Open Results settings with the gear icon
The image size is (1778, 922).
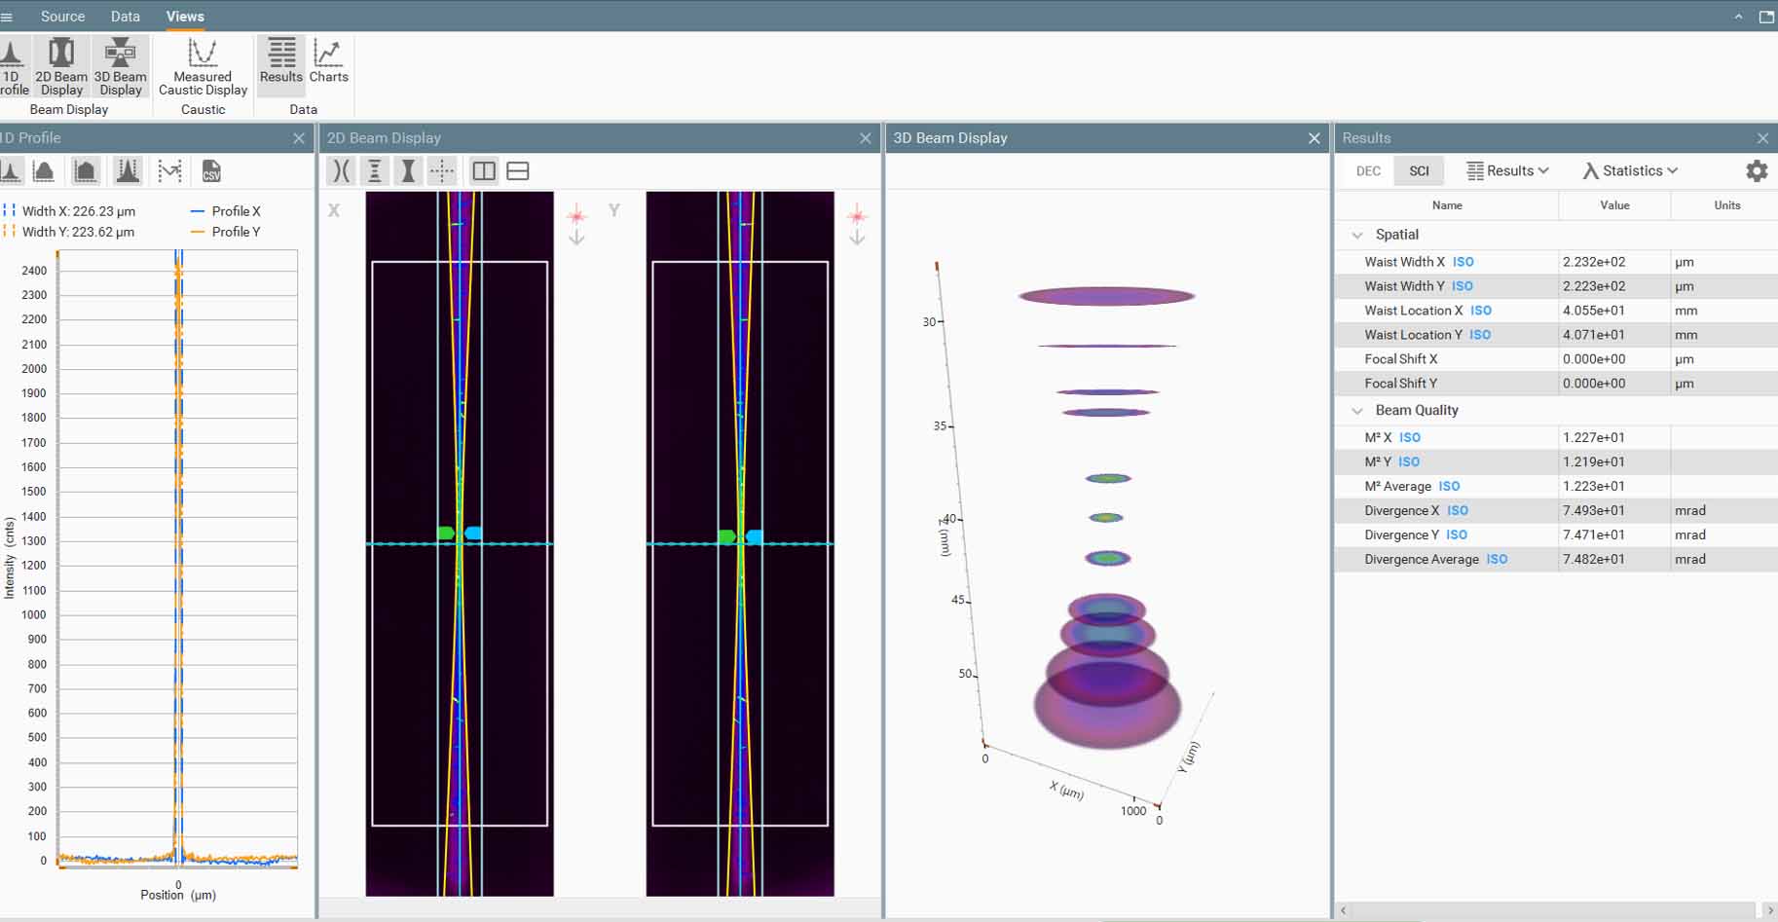(1757, 171)
